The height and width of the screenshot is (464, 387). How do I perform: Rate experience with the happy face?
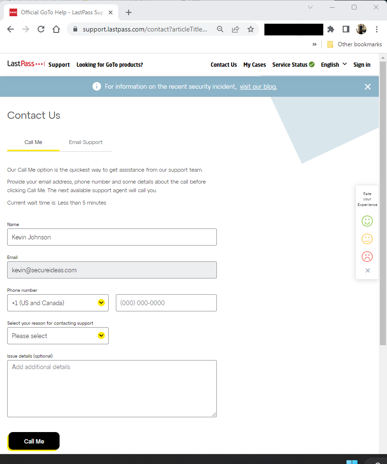click(367, 221)
